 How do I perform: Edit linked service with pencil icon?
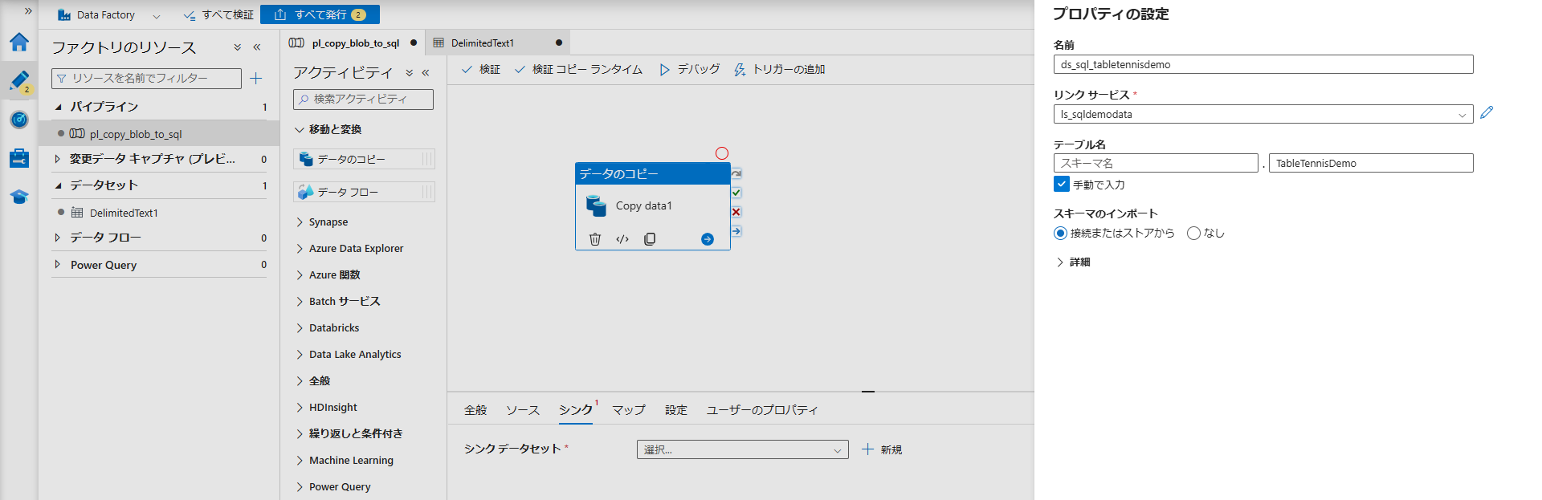(1487, 113)
